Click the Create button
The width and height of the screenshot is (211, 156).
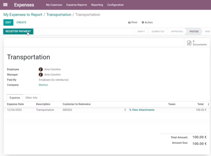[x=21, y=22]
